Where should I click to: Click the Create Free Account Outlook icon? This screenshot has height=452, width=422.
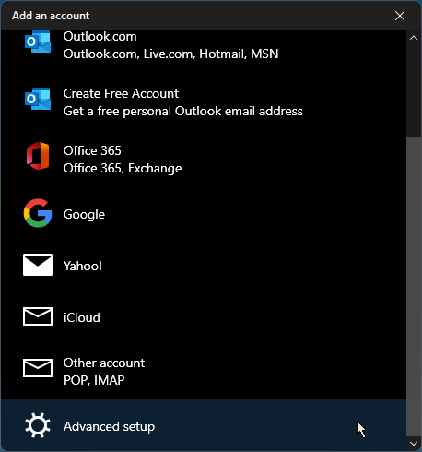[38, 99]
